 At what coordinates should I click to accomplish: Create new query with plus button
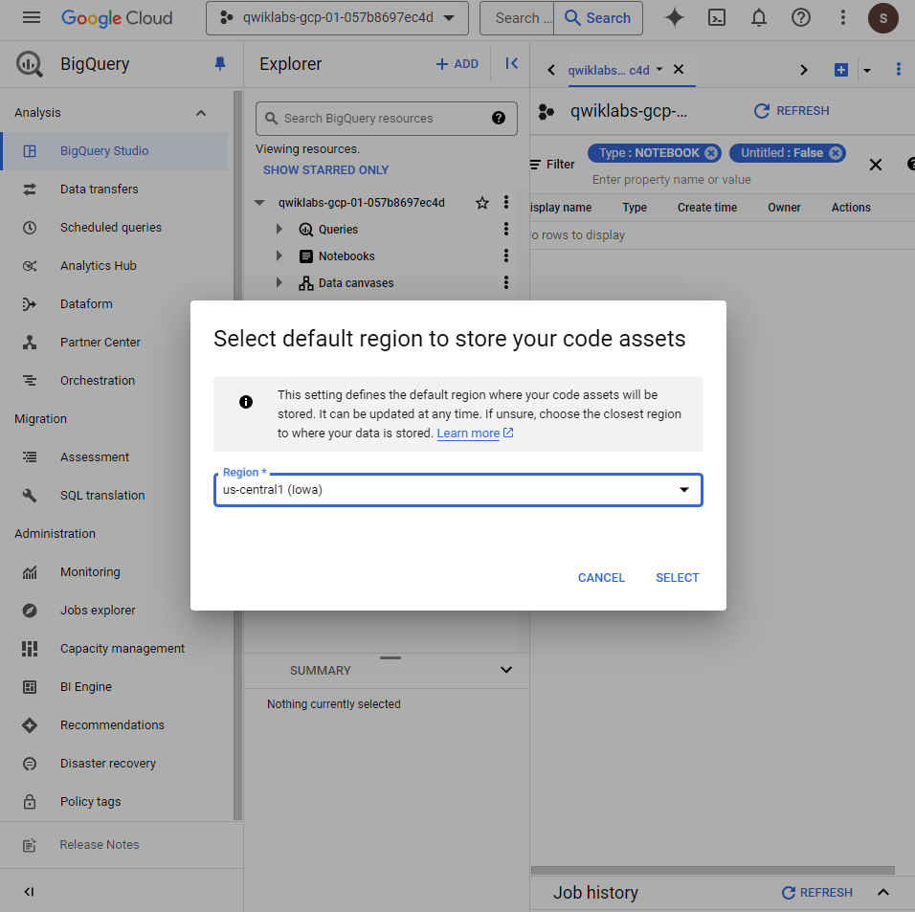click(841, 70)
